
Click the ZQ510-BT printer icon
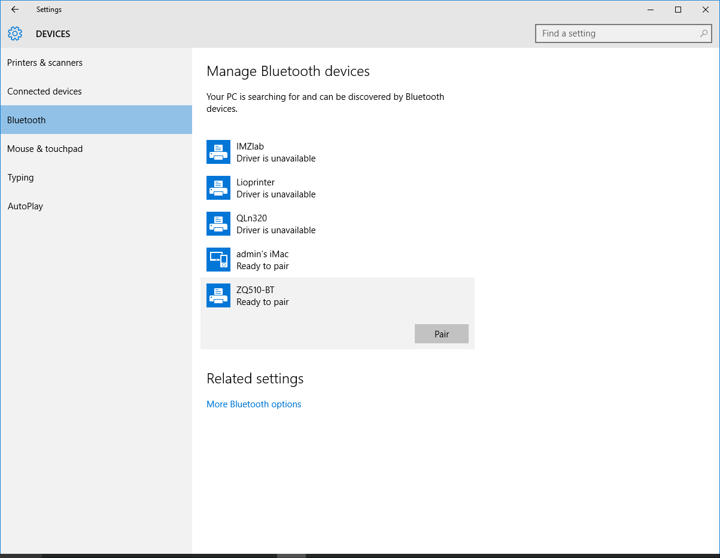[218, 295]
